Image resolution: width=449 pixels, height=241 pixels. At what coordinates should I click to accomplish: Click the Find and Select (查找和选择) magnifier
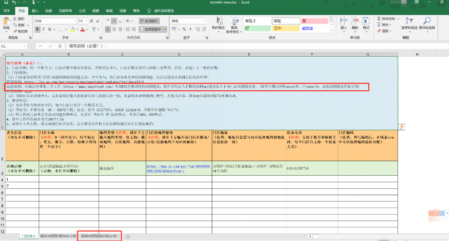[427, 21]
